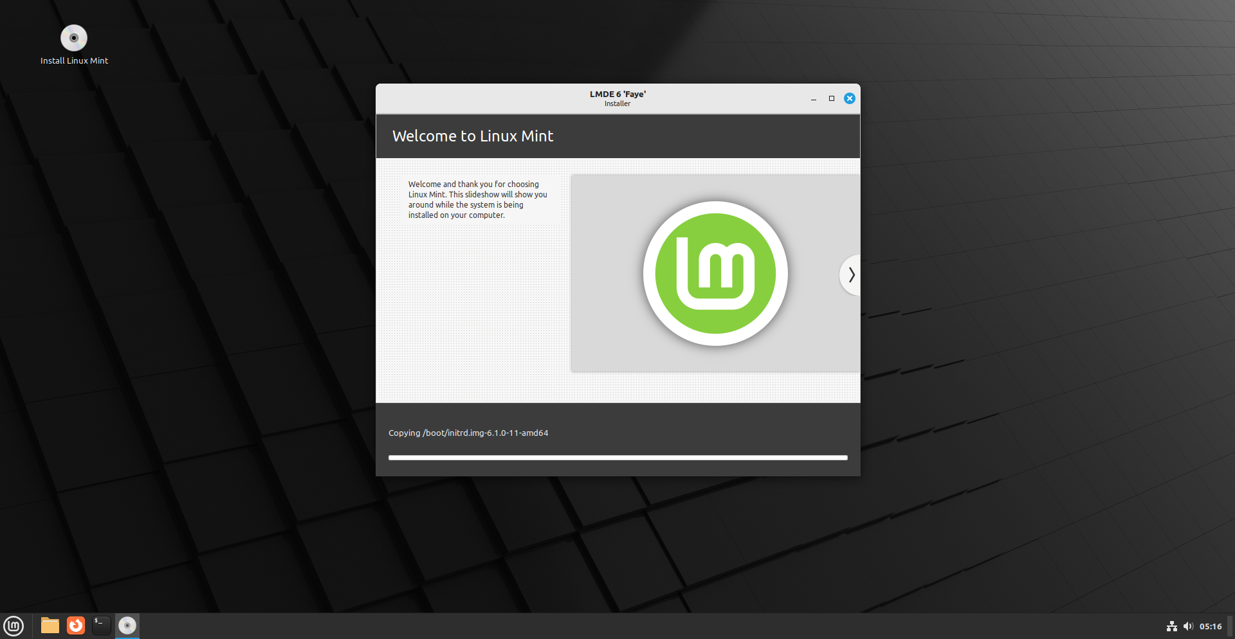Click the 'Welcome and thank you' slideshow paragraph
The width and height of the screenshot is (1235, 639).
pyautogui.click(x=478, y=199)
